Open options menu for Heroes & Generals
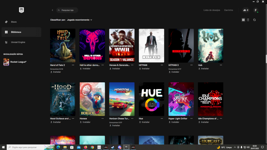 [x=132, y=65]
